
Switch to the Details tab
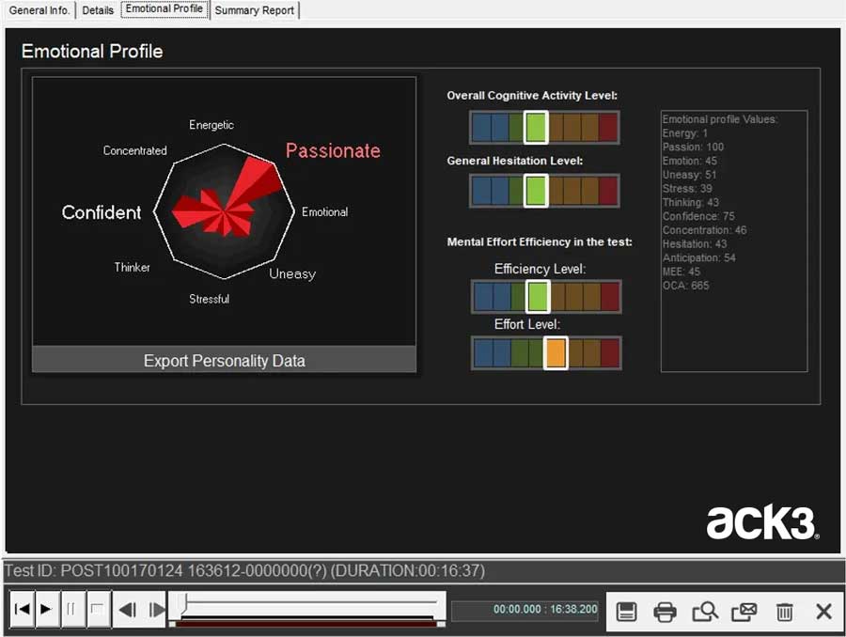tap(98, 10)
